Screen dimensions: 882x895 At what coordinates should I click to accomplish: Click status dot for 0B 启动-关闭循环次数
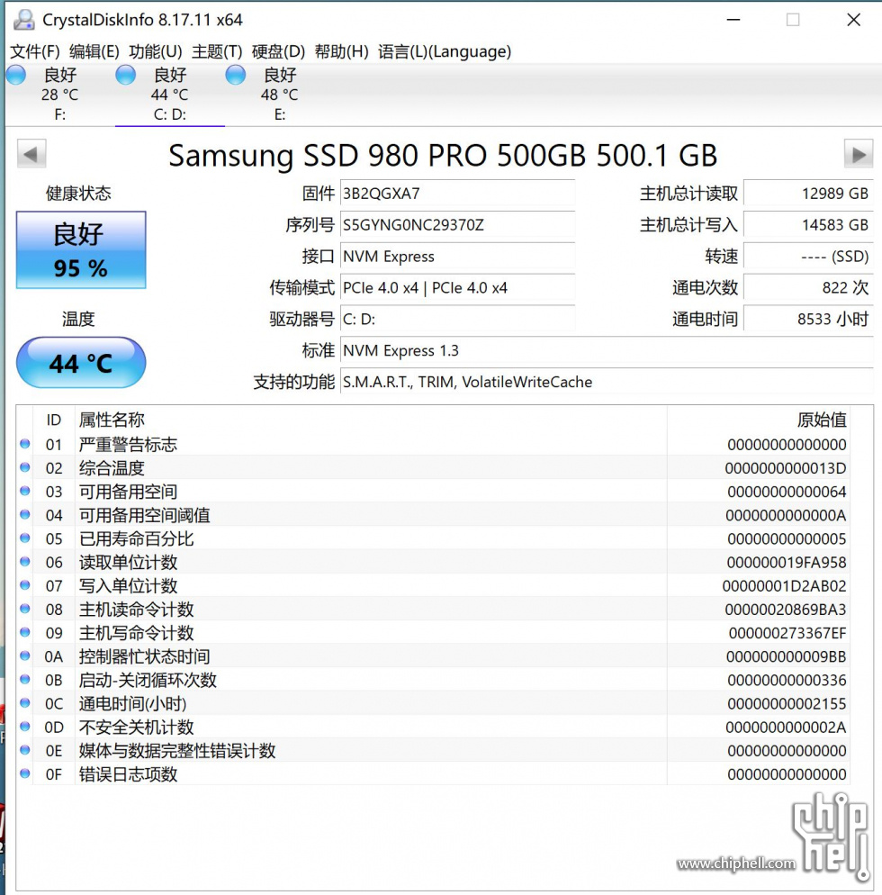[24, 679]
